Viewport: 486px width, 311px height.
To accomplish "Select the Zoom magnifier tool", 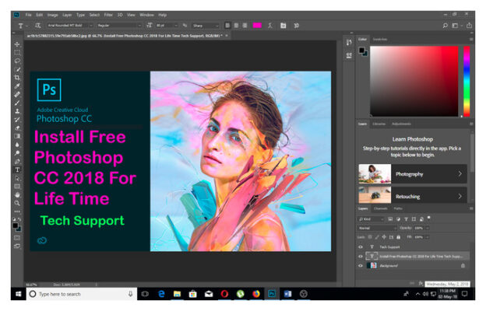I will (17, 203).
